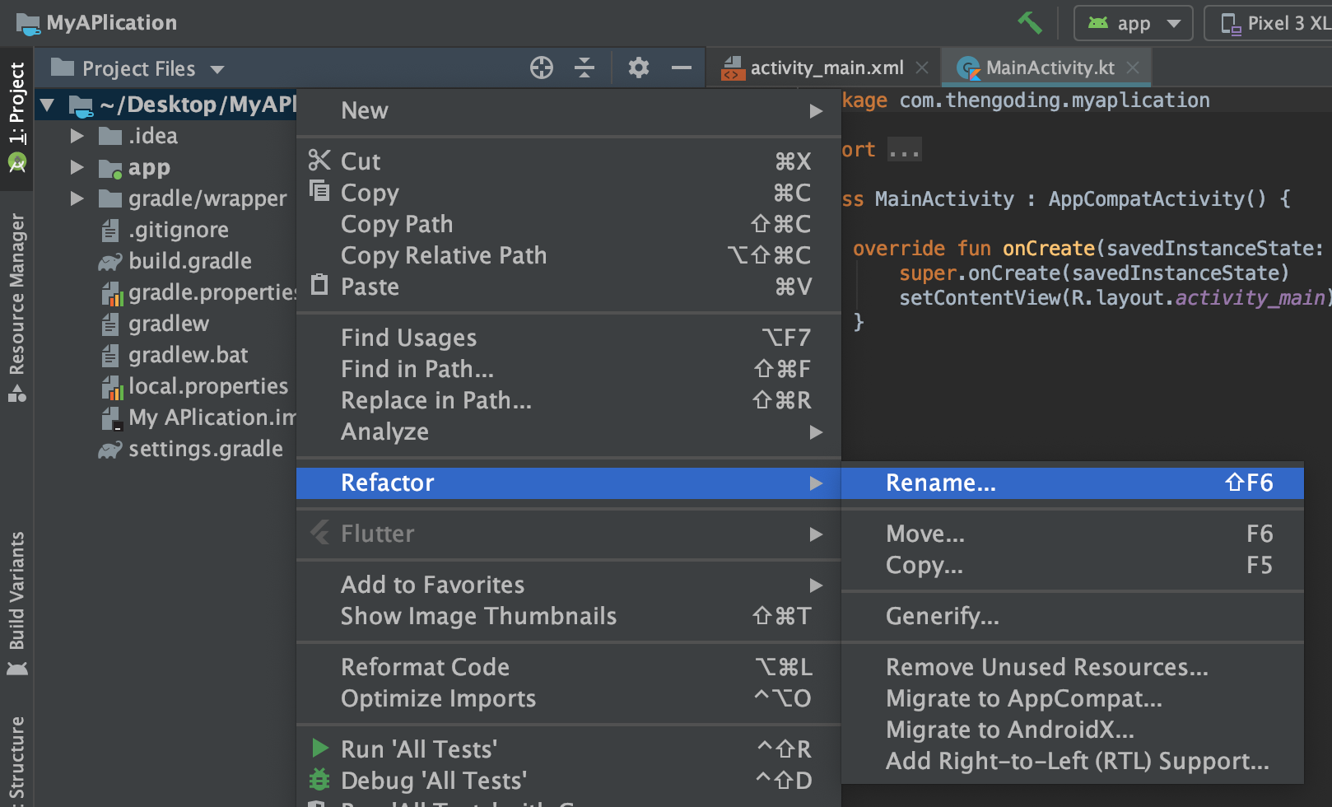This screenshot has width=1332, height=807.
Task: Open the New submenu
Action: pyautogui.click(x=568, y=110)
